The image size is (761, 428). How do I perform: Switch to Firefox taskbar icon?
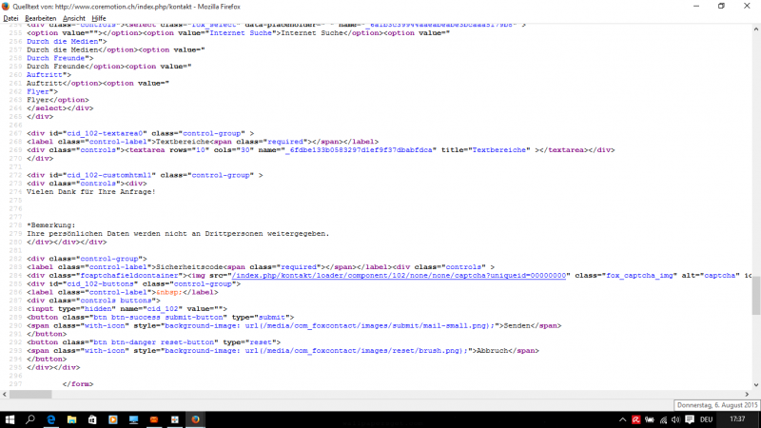click(x=195, y=419)
